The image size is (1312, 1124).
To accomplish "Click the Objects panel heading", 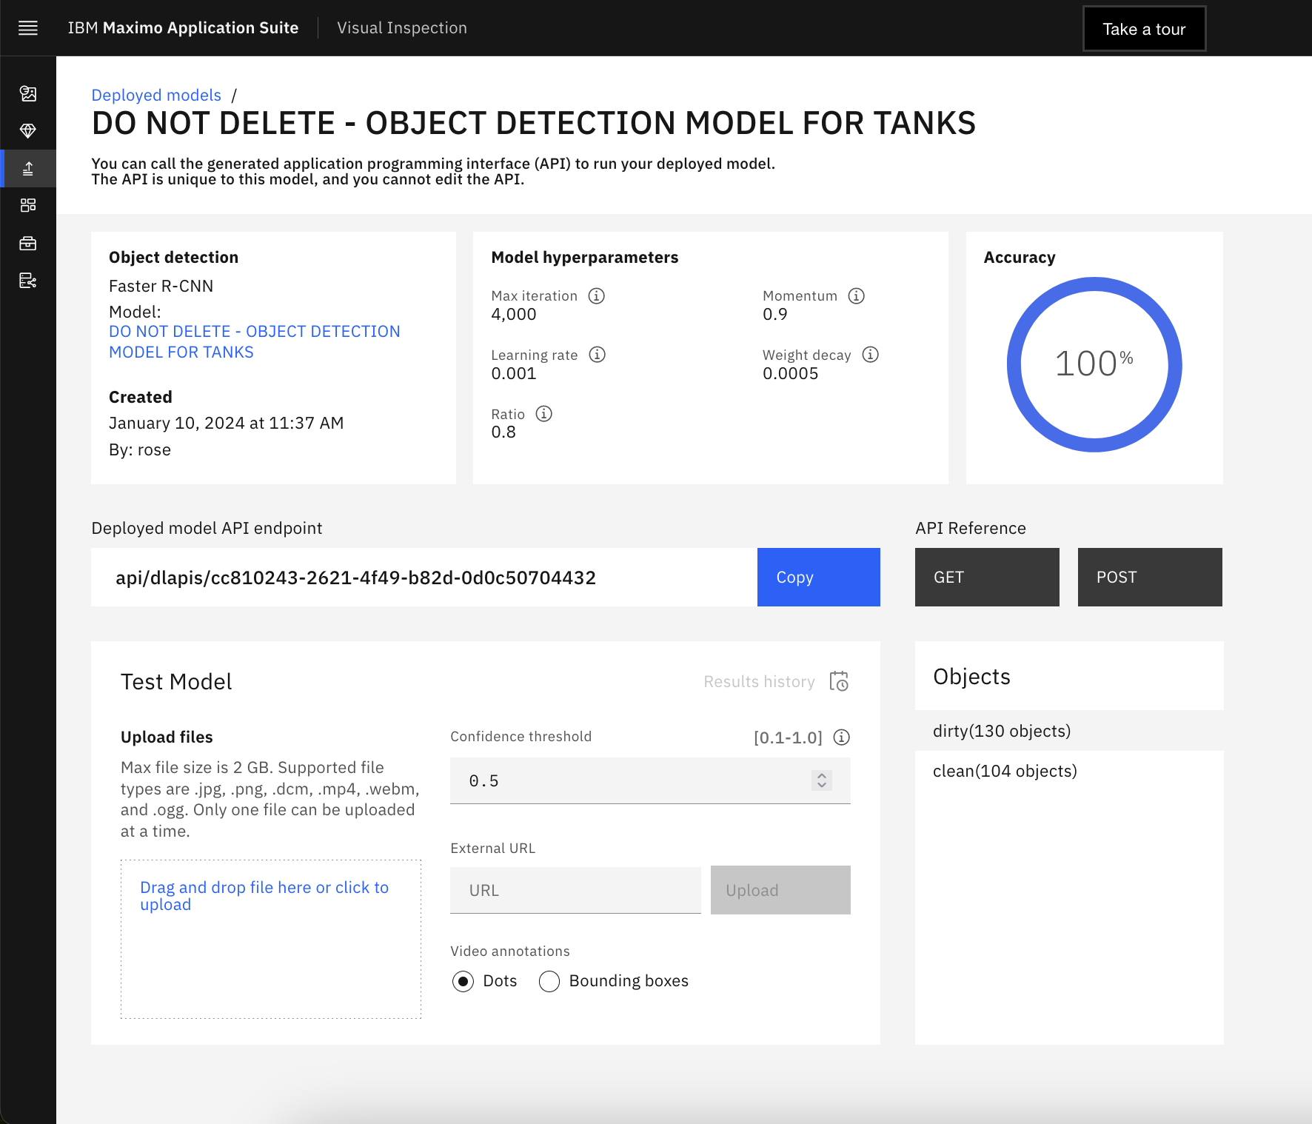I will pos(971,677).
